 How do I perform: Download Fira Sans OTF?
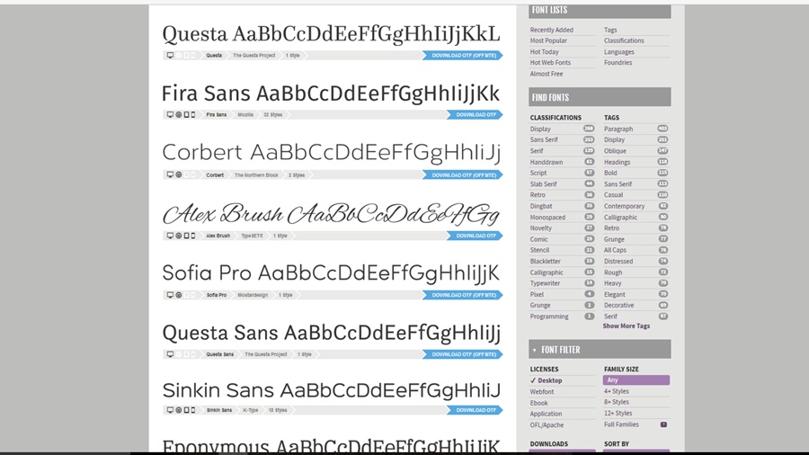[475, 114]
